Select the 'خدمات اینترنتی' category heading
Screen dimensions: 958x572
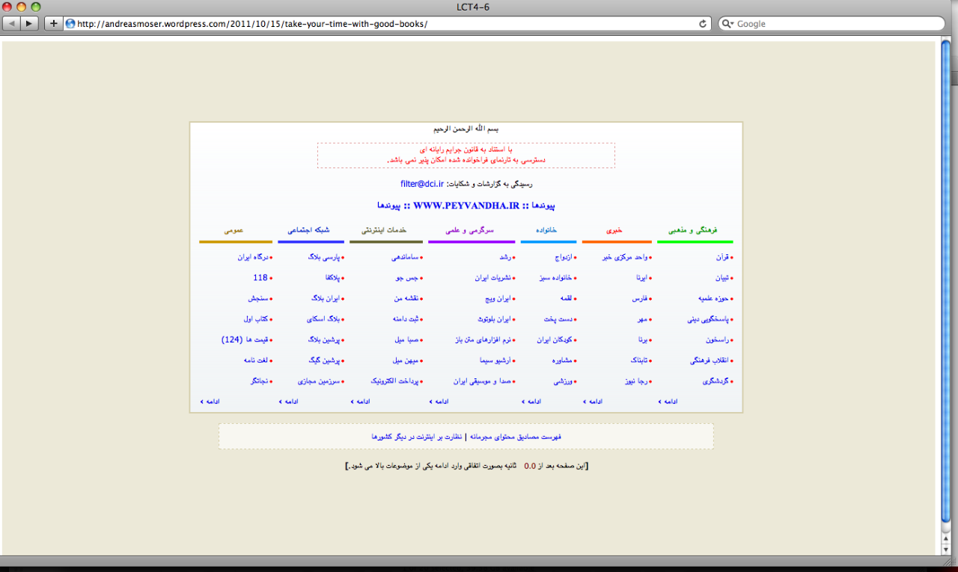pos(385,230)
